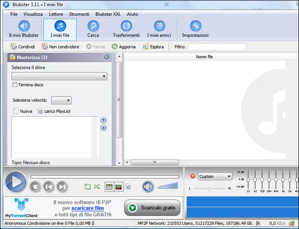
Task: Open the Cerca search section
Action: pos(93,29)
